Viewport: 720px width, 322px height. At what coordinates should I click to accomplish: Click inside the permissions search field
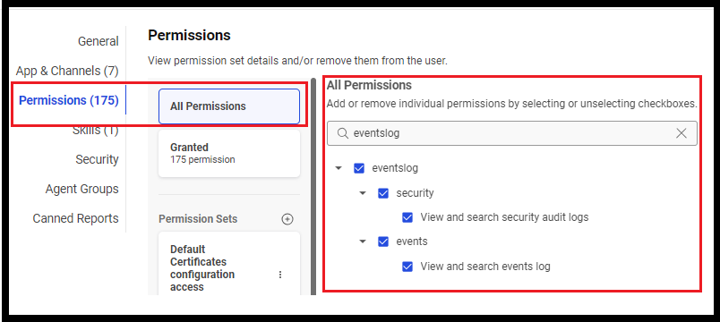click(512, 133)
